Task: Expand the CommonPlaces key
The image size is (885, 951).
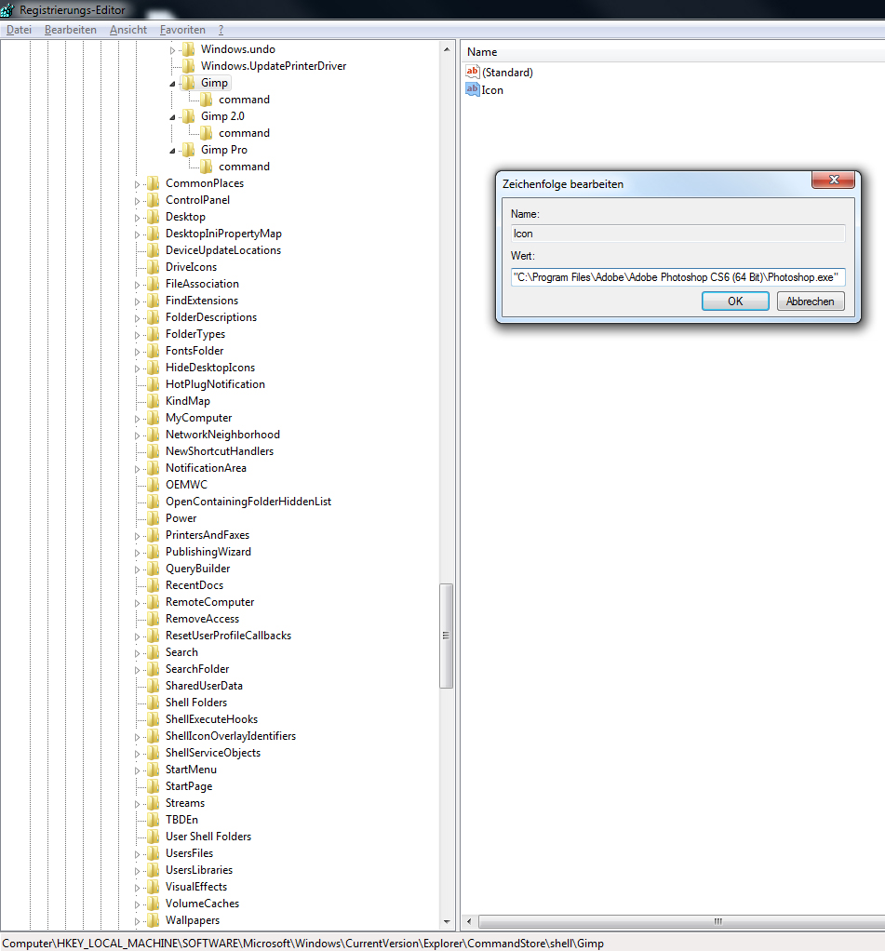Action: click(x=137, y=183)
